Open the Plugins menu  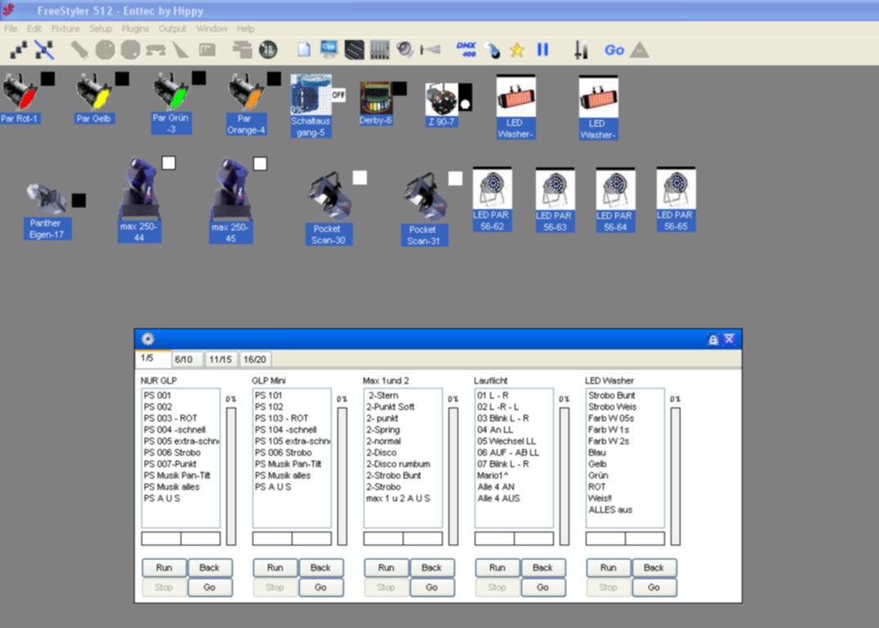pos(135,29)
